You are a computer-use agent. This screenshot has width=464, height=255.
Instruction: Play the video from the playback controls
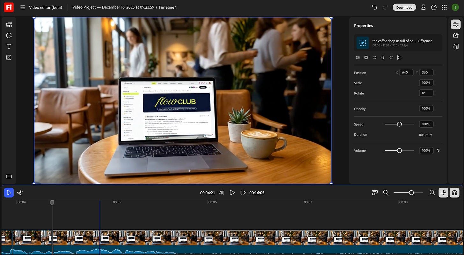click(x=232, y=193)
